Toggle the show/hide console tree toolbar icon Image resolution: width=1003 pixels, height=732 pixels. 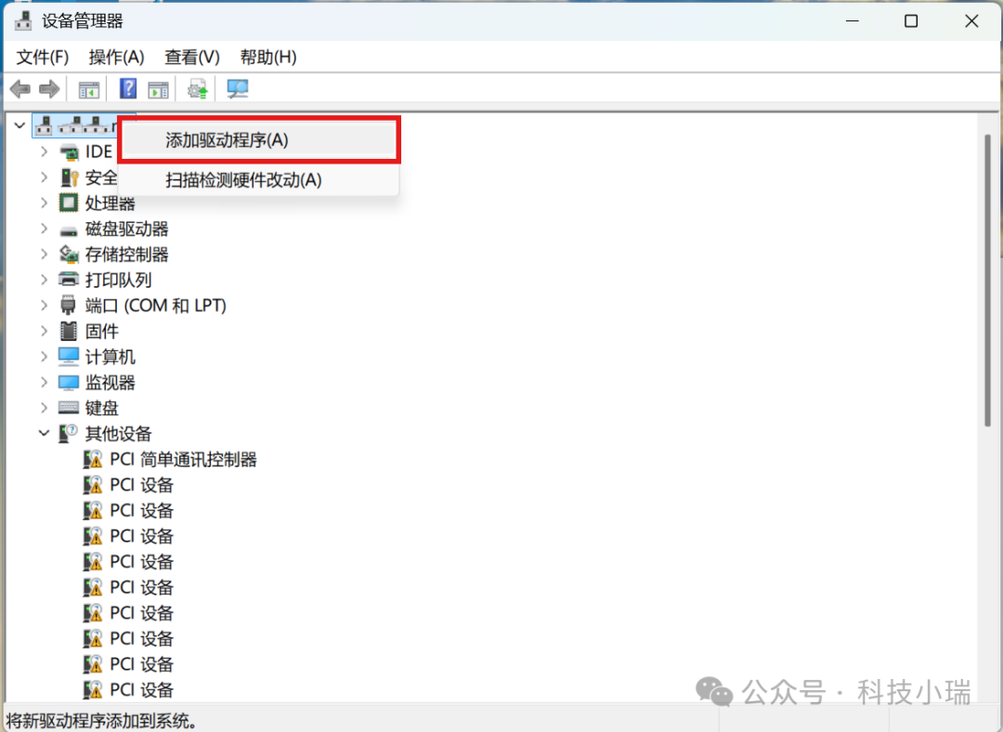click(89, 89)
